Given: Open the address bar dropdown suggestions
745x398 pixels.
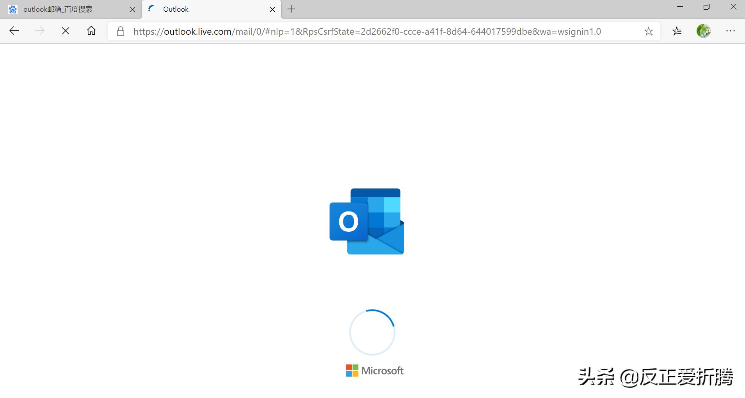Looking at the screenshot, I should point(371,31).
